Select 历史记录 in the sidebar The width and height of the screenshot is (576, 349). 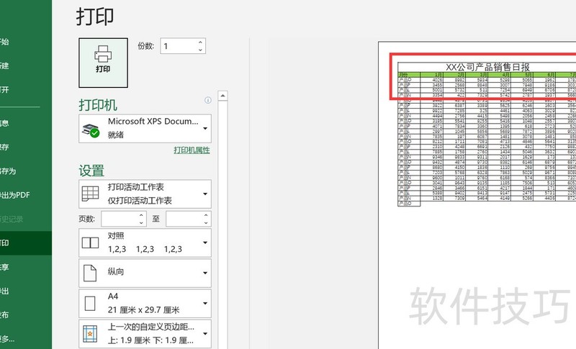[x=26, y=219]
